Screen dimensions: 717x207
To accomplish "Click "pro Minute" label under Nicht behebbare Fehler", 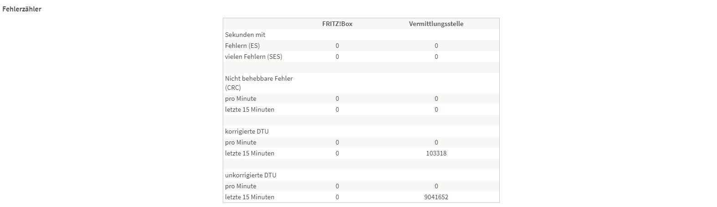I will [241, 98].
